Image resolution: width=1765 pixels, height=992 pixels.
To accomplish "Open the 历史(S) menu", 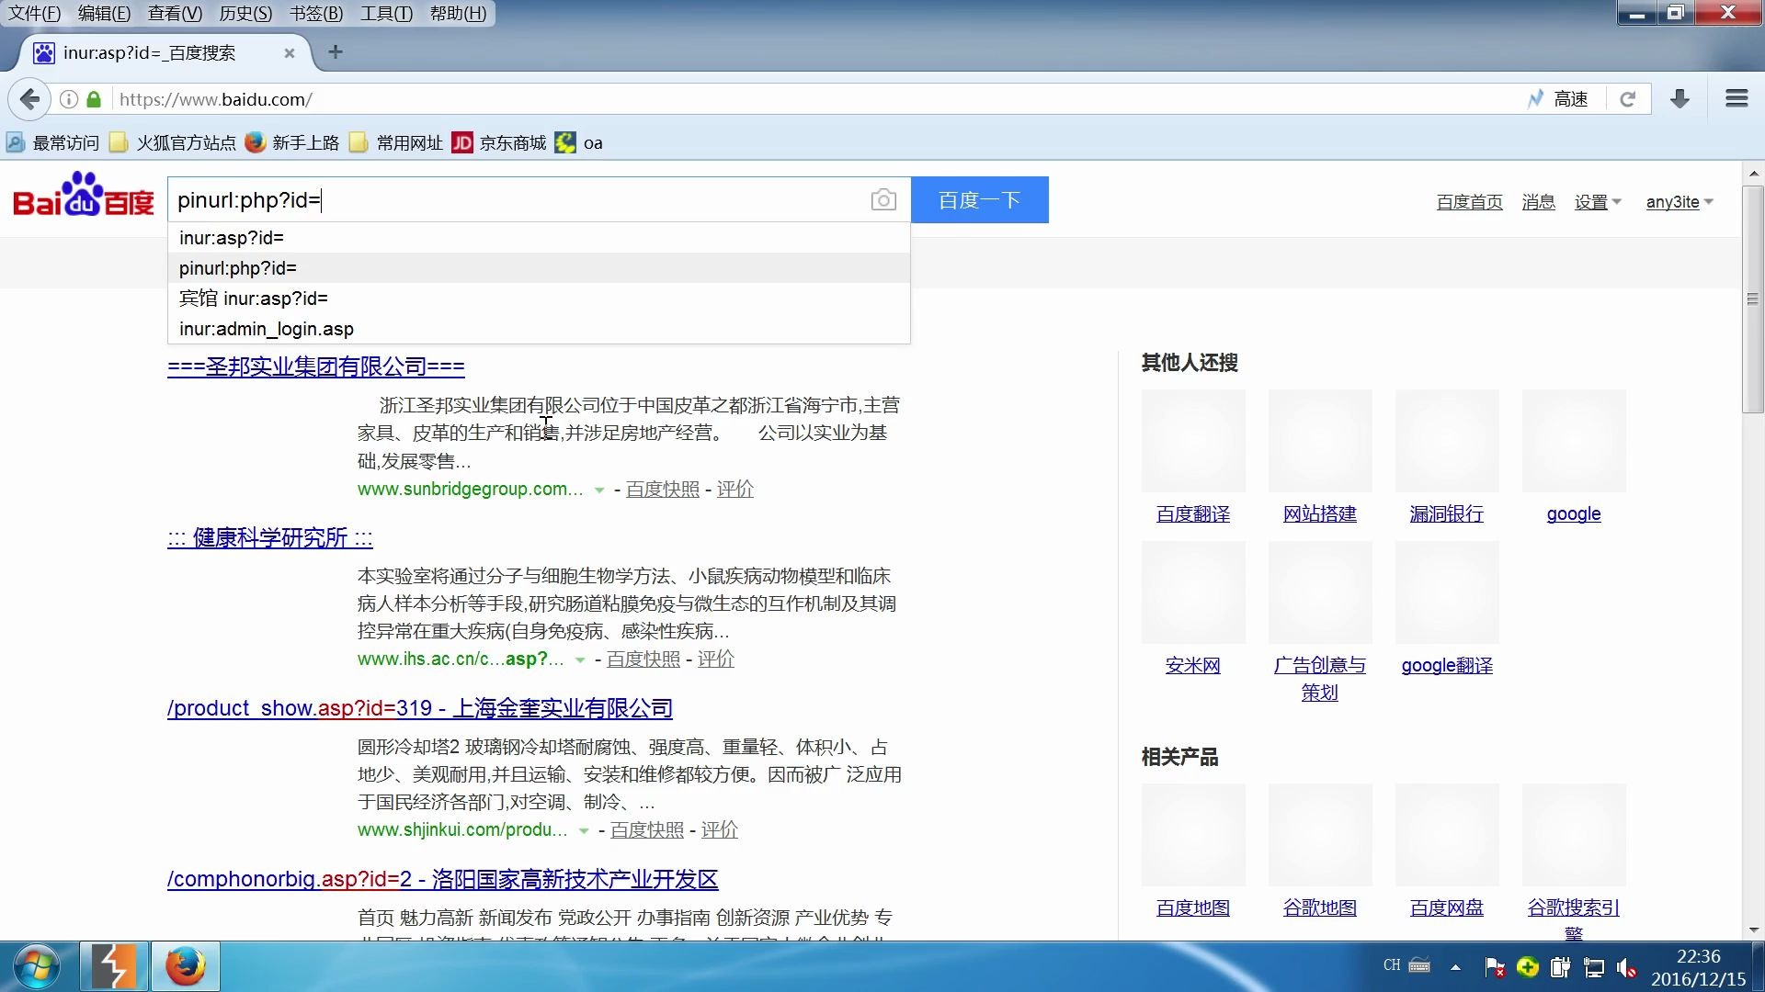I will pyautogui.click(x=245, y=14).
